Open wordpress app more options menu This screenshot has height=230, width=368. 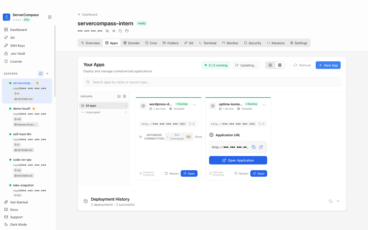pyautogui.click(x=194, y=105)
